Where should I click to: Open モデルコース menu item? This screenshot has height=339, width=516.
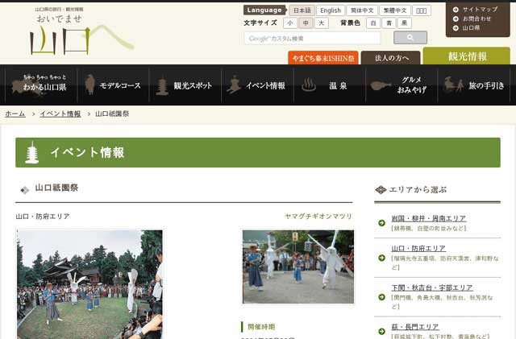click(113, 85)
